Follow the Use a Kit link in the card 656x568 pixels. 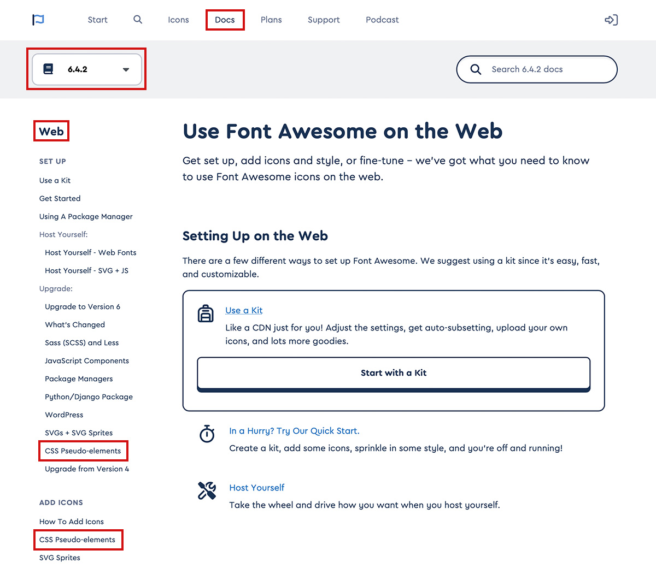[244, 310]
